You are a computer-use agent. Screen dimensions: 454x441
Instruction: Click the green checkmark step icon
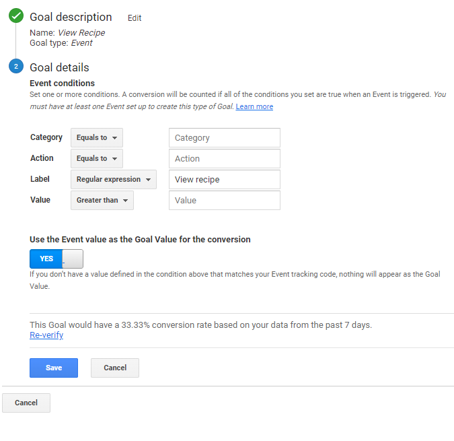tap(16, 17)
